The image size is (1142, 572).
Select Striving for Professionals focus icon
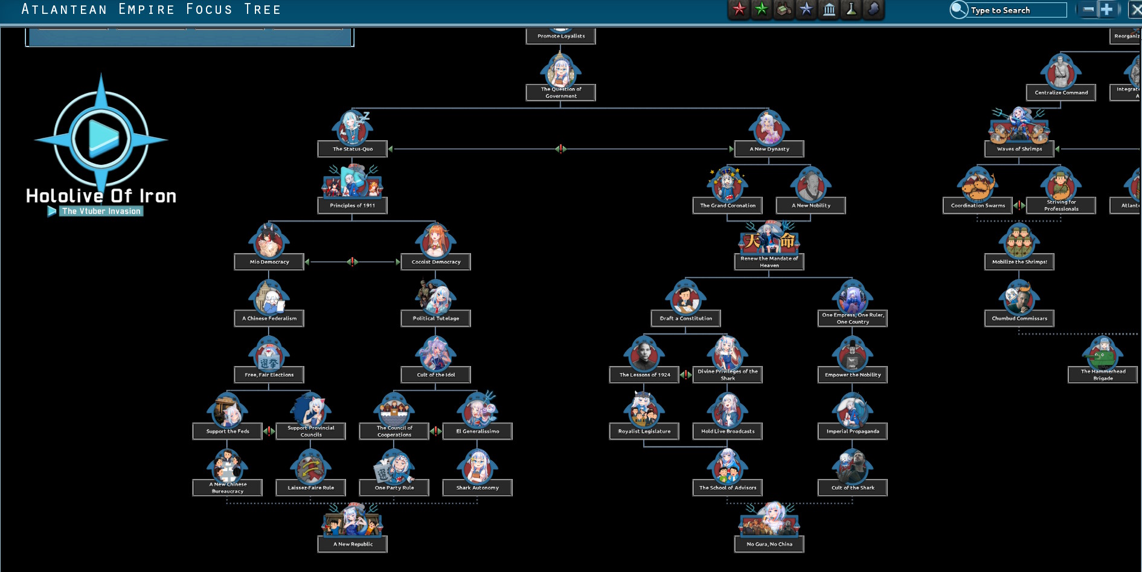pos(1060,184)
